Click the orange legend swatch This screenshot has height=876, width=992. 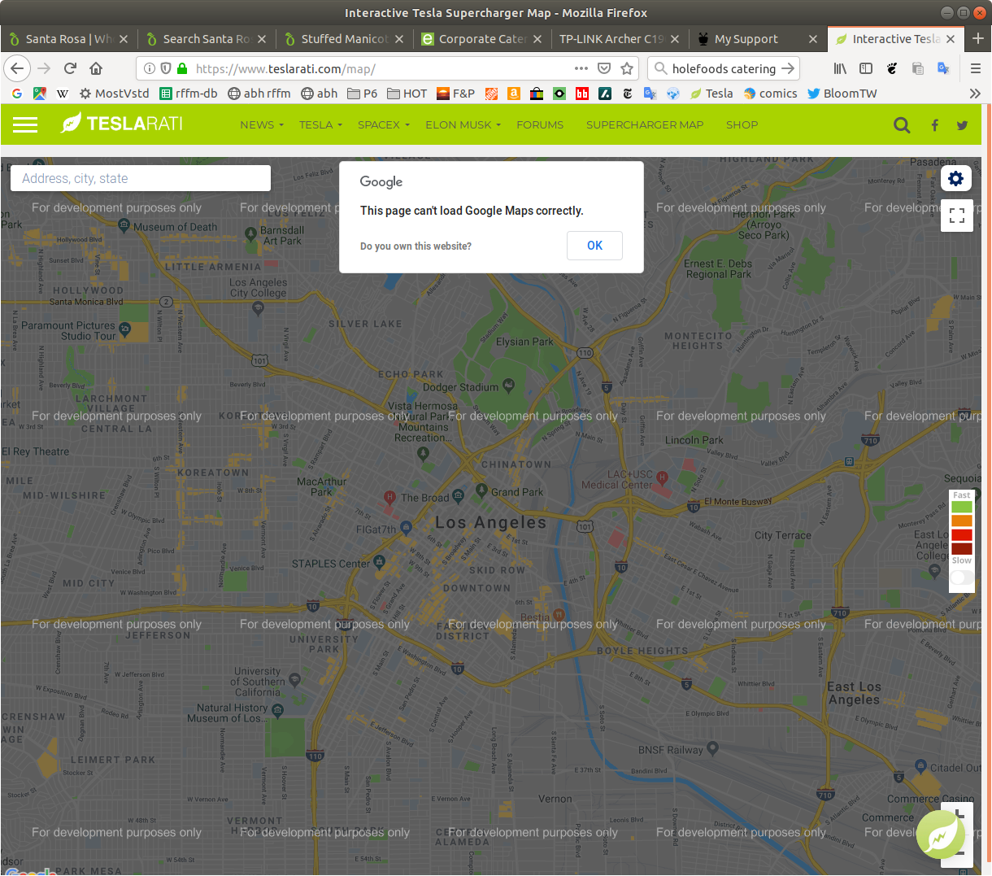[962, 521]
